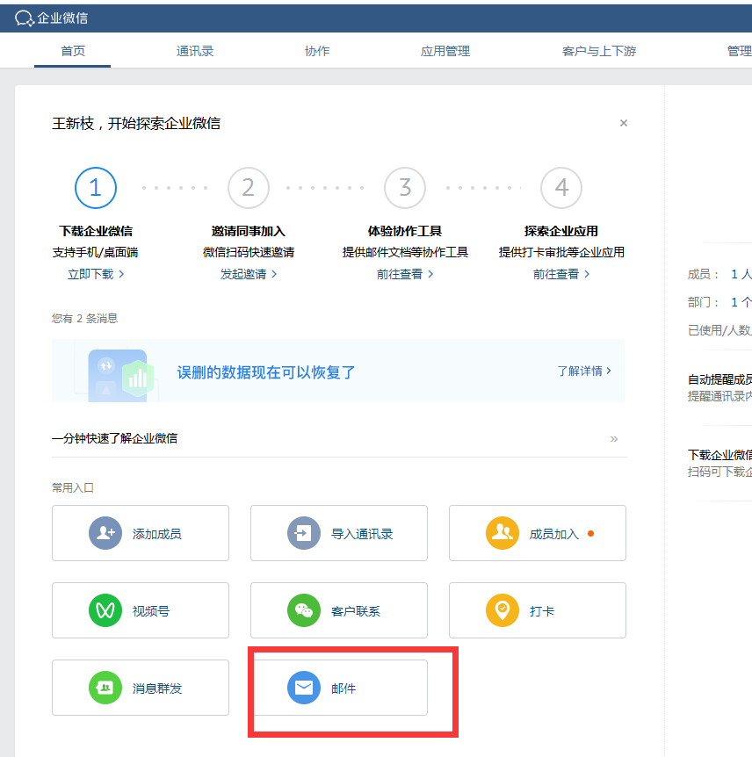Click the 邮件 envelope icon

coord(304,688)
